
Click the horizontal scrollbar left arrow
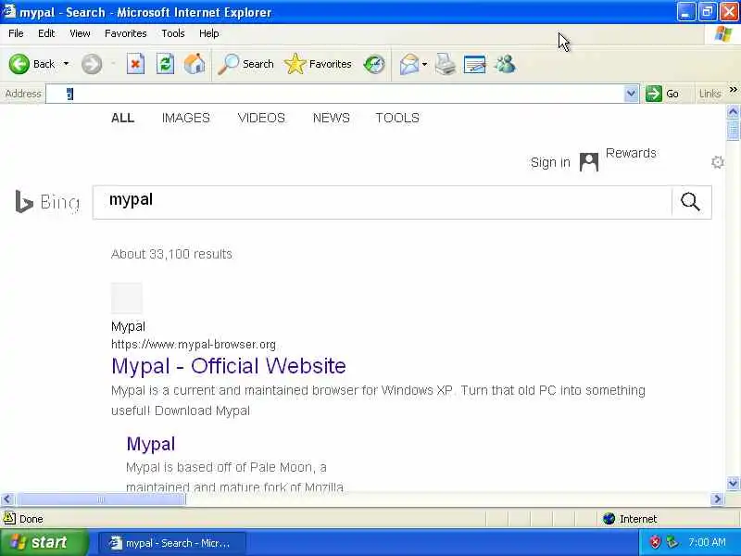[x=7, y=499]
